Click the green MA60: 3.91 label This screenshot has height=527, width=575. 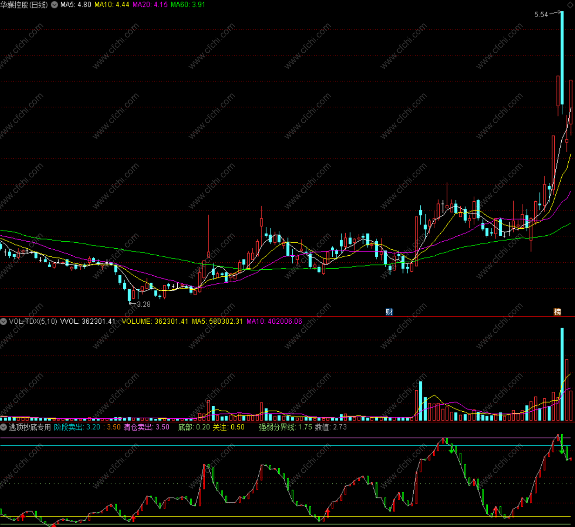[188, 5]
